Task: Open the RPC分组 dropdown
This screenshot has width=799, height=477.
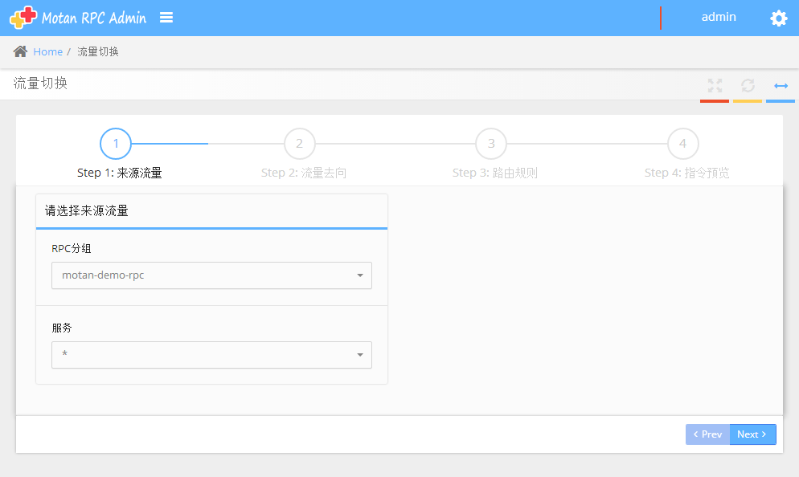Action: coord(211,275)
